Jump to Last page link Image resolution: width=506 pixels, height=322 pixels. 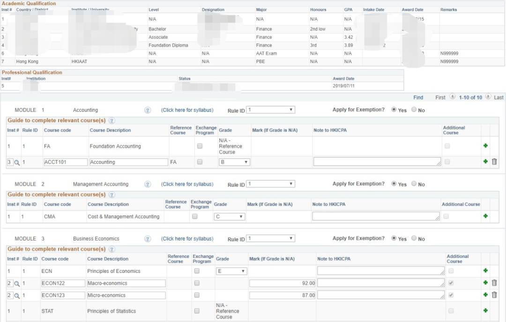499,97
